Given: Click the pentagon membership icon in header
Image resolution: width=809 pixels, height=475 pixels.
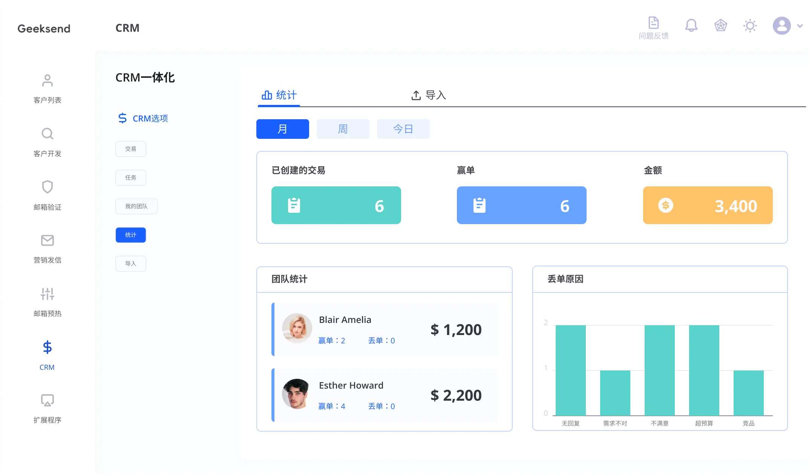Looking at the screenshot, I should pyautogui.click(x=720, y=26).
